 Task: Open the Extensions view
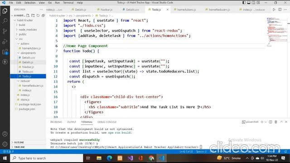(5, 52)
